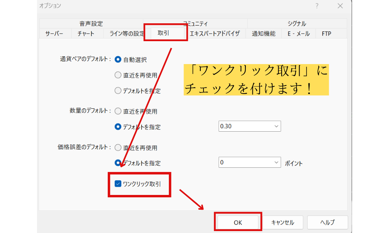Click the ヘルプ button
The image size is (389, 233).
[x=327, y=223]
